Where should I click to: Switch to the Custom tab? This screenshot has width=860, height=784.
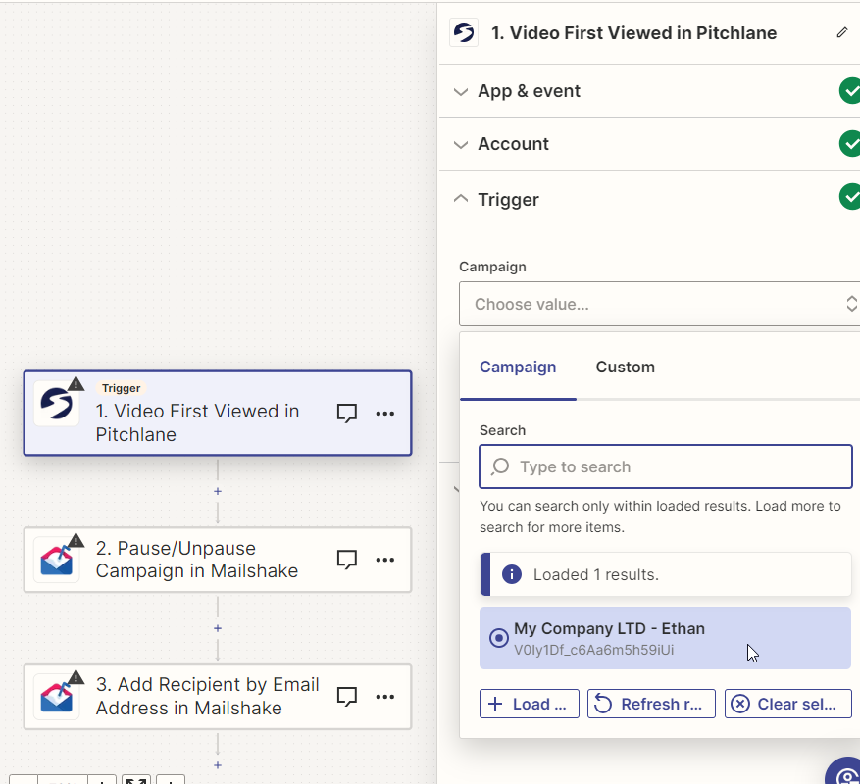[626, 367]
